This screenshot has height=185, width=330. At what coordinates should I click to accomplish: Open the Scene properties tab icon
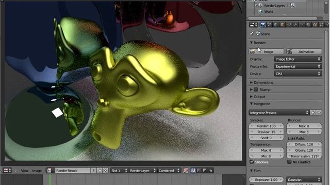tap(269, 25)
